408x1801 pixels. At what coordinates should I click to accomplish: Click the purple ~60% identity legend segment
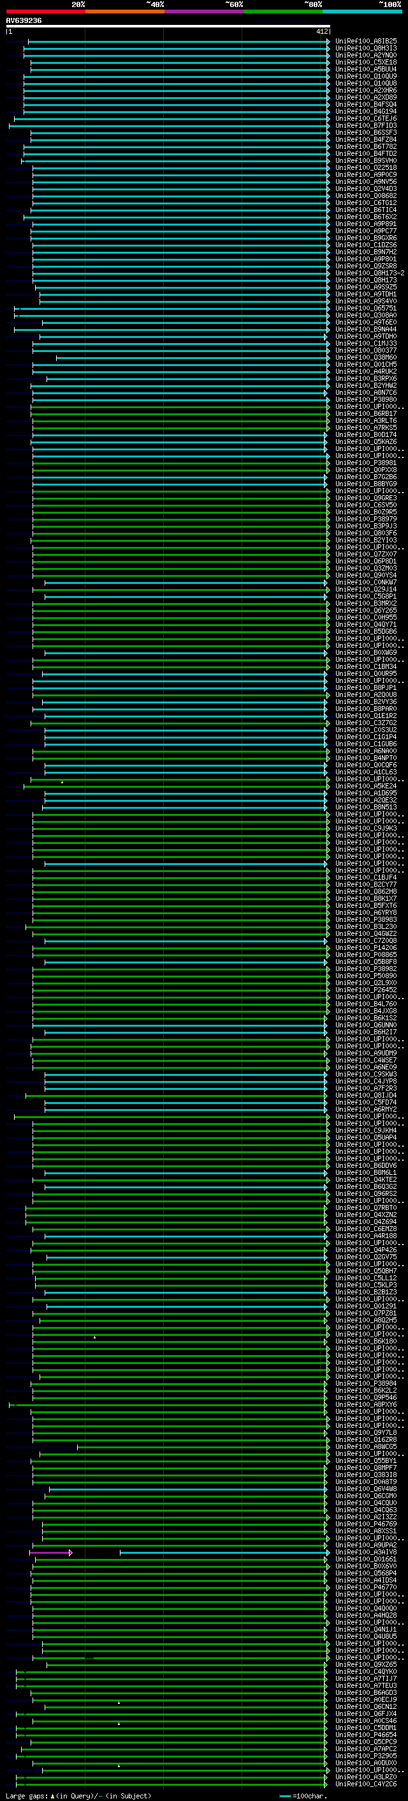tap(203, 11)
